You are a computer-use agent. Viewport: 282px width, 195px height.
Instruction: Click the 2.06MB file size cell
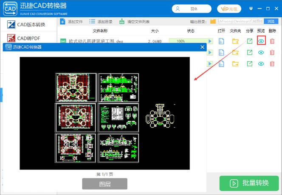click(x=155, y=41)
